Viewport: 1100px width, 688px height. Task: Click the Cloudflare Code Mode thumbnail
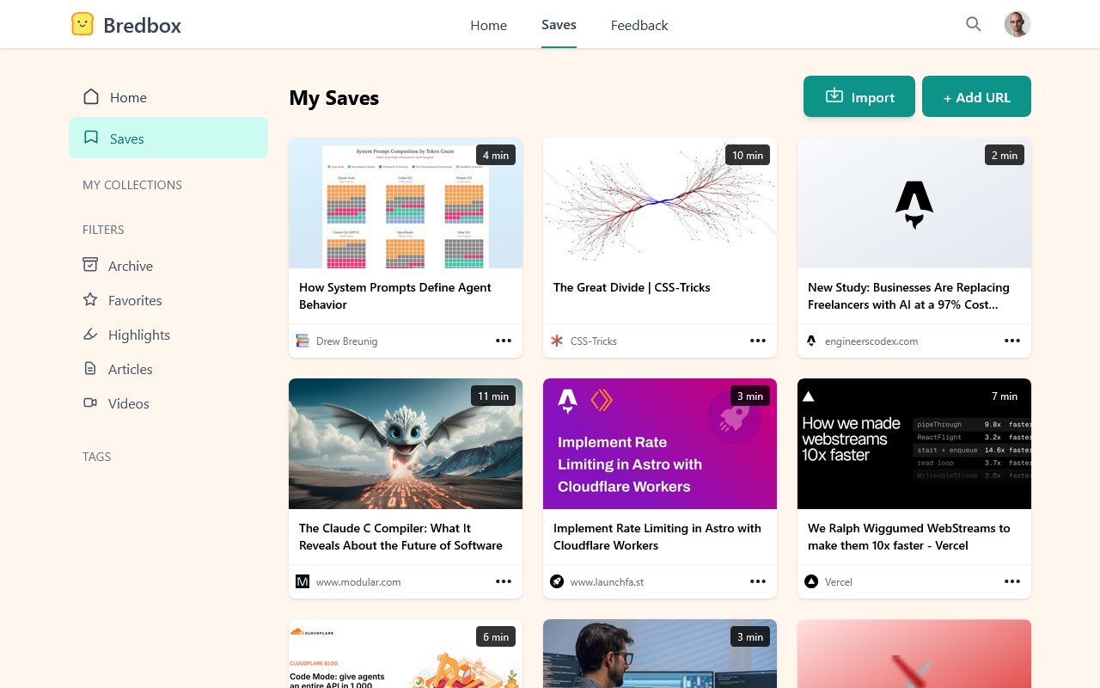click(406, 654)
